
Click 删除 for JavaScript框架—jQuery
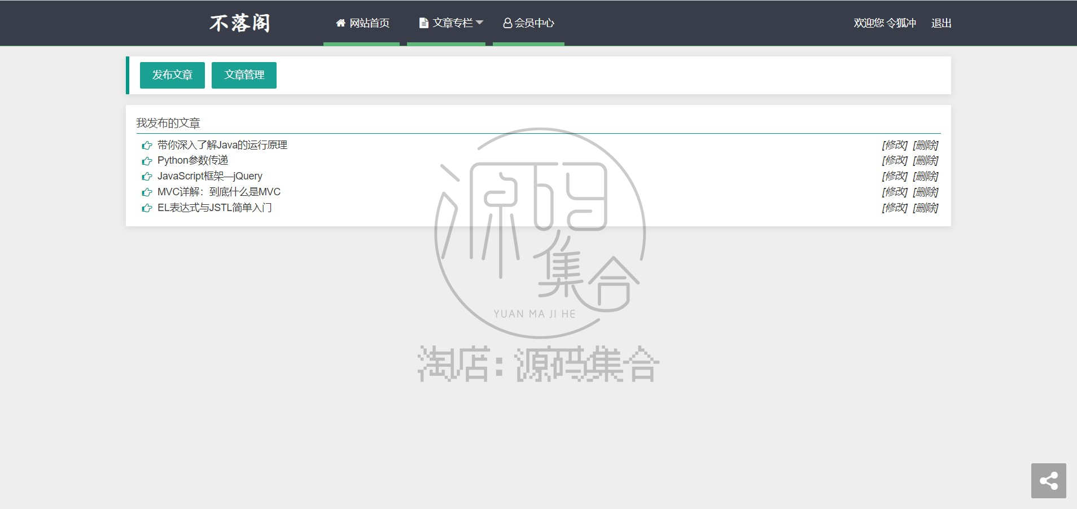[x=926, y=176]
